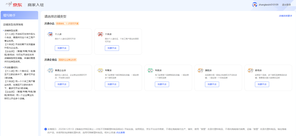Image resolution: width=296 pixels, height=136 pixels.
Task: Click the JD.com logo in the header
Action: point(14,5)
